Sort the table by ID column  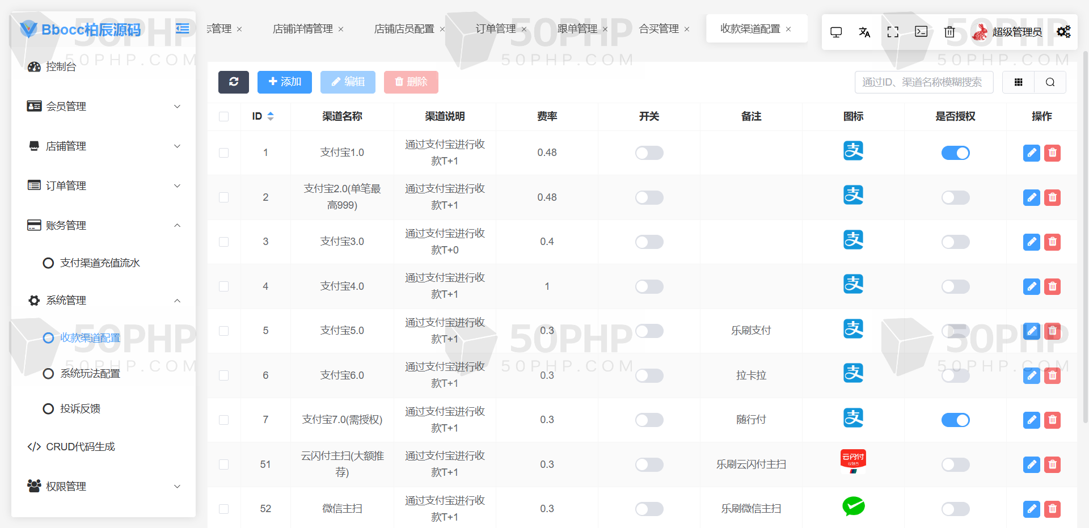pyautogui.click(x=270, y=116)
